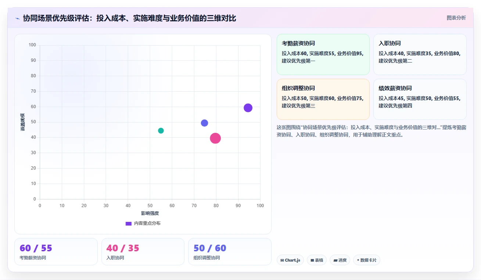Click the 50 / 60 stat card

click(x=230, y=252)
